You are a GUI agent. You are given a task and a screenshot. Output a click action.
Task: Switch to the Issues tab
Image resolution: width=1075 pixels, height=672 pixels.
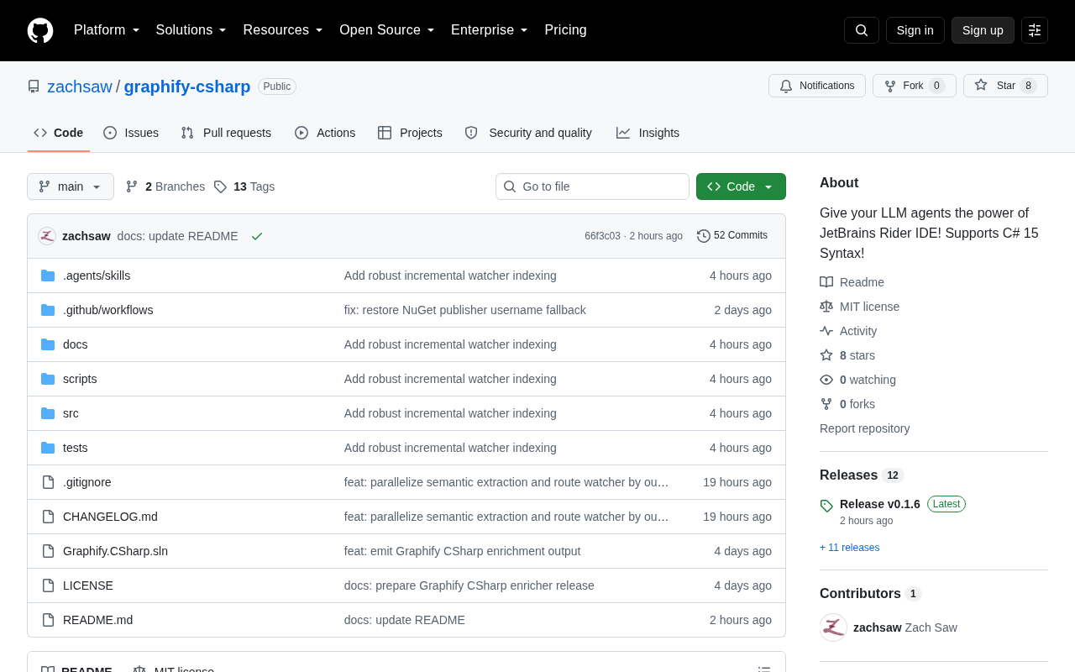click(x=131, y=133)
